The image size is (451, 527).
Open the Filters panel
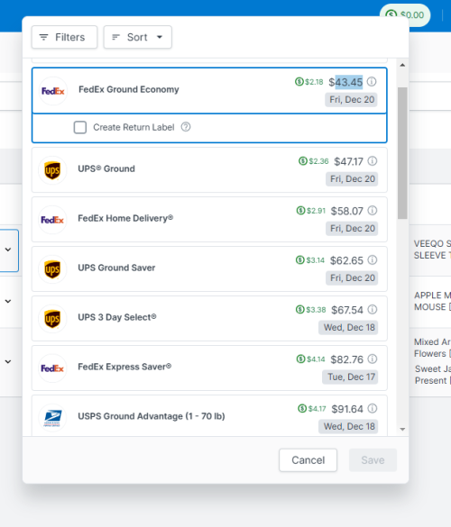pyautogui.click(x=64, y=37)
